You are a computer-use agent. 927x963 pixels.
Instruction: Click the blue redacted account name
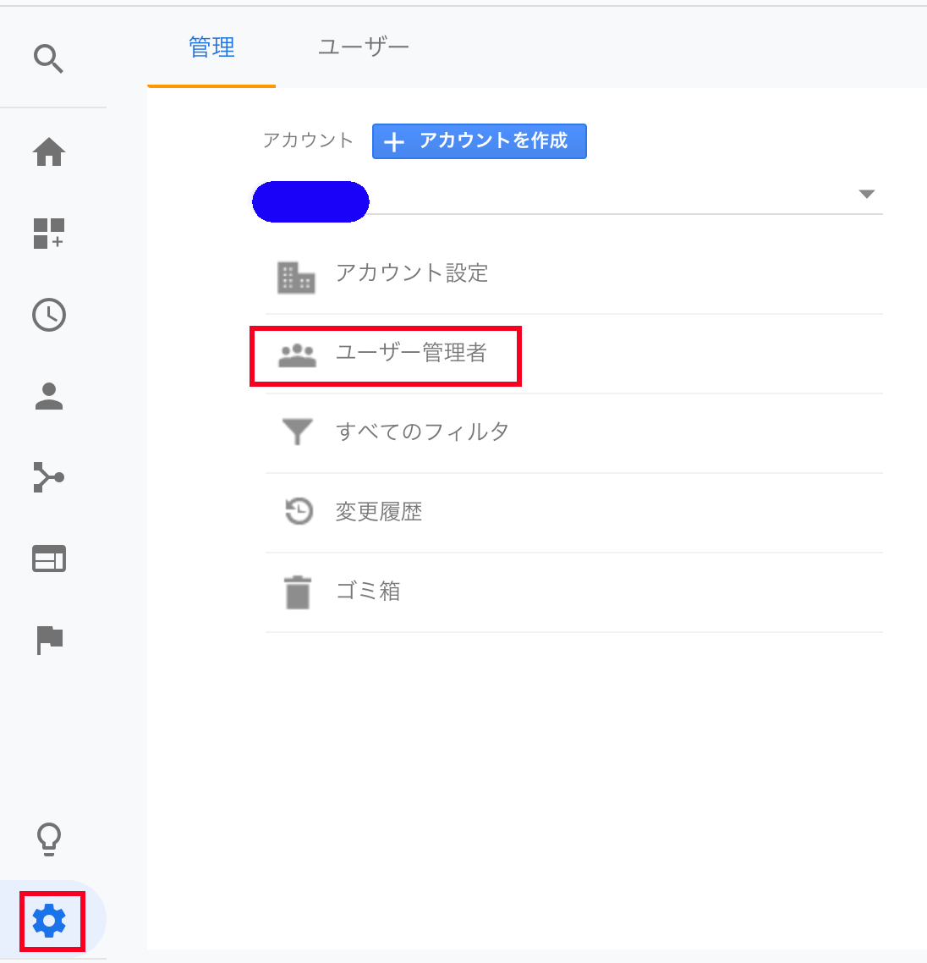(x=311, y=201)
